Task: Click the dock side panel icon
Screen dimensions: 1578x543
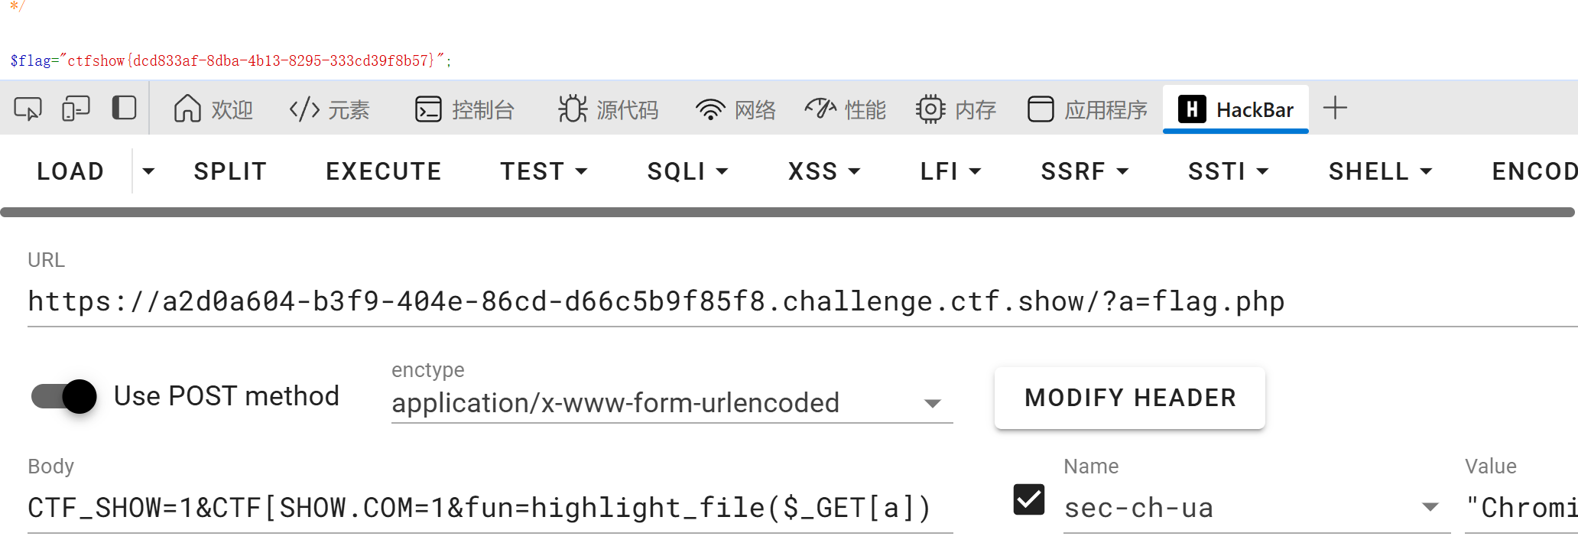Action: (x=124, y=109)
